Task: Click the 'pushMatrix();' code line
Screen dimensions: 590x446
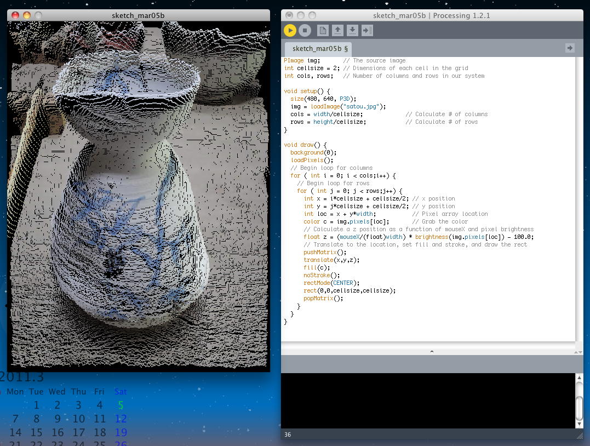Action: [x=325, y=252]
